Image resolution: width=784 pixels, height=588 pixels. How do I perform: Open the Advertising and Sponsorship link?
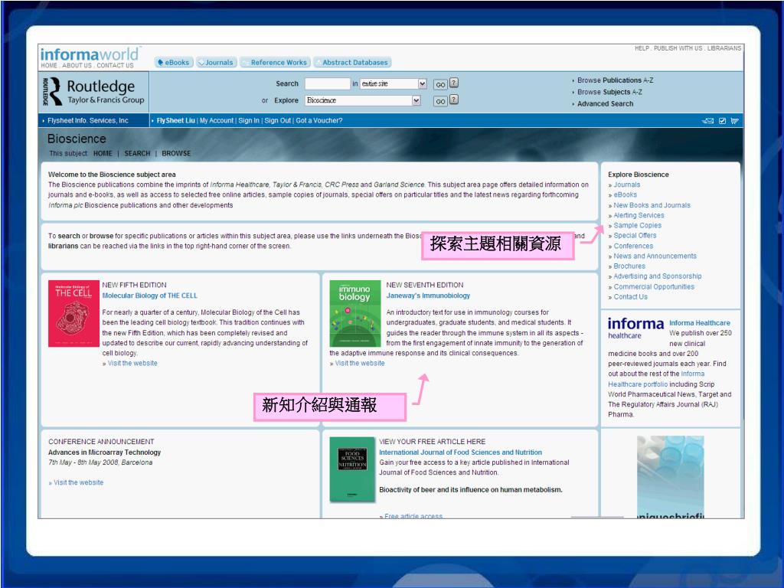click(x=658, y=276)
